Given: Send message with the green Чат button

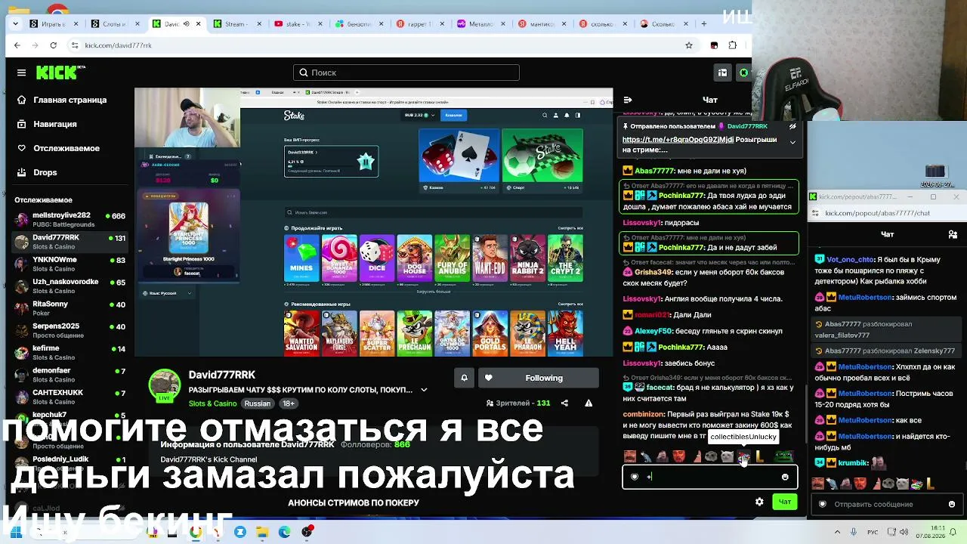Looking at the screenshot, I should [785, 502].
